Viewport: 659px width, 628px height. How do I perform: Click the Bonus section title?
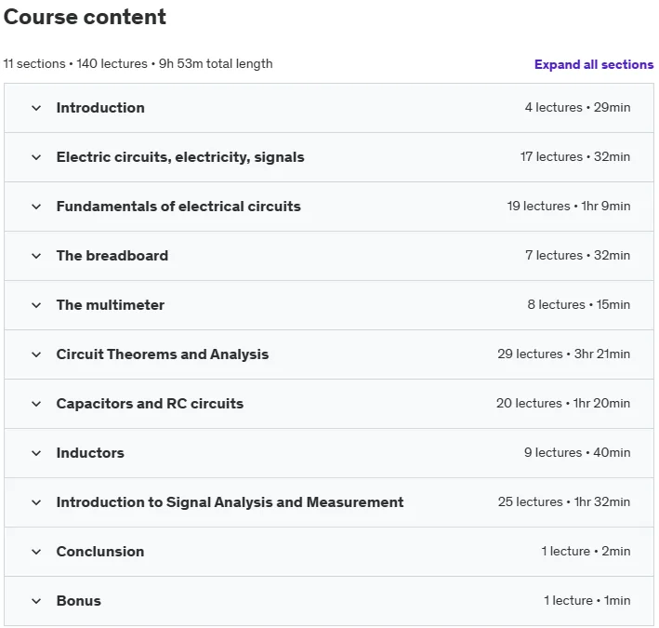pyautogui.click(x=79, y=601)
